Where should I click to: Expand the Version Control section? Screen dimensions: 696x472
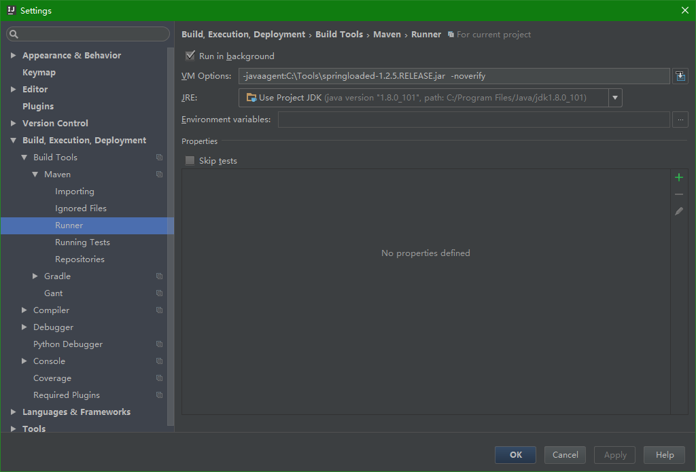14,124
